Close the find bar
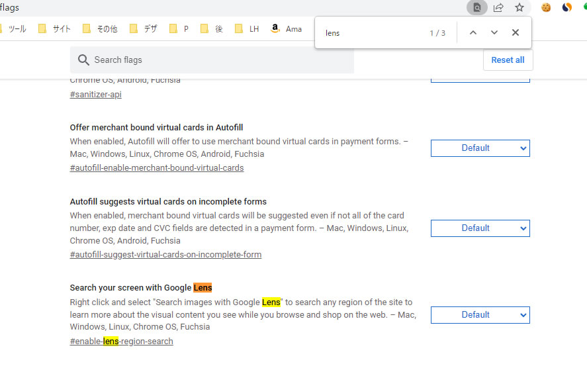Image resolution: width=587 pixels, height=368 pixels. coord(516,32)
